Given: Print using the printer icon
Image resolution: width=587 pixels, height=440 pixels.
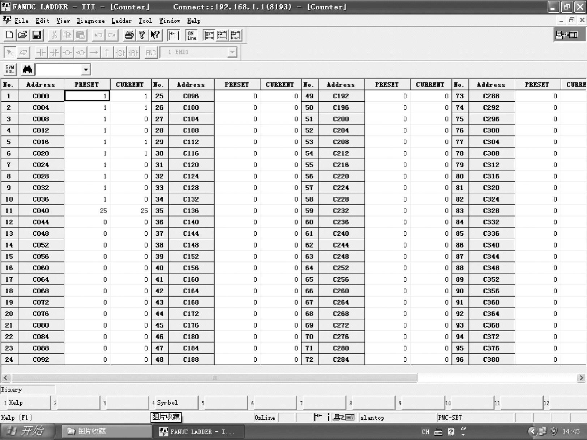Looking at the screenshot, I should coord(129,35).
